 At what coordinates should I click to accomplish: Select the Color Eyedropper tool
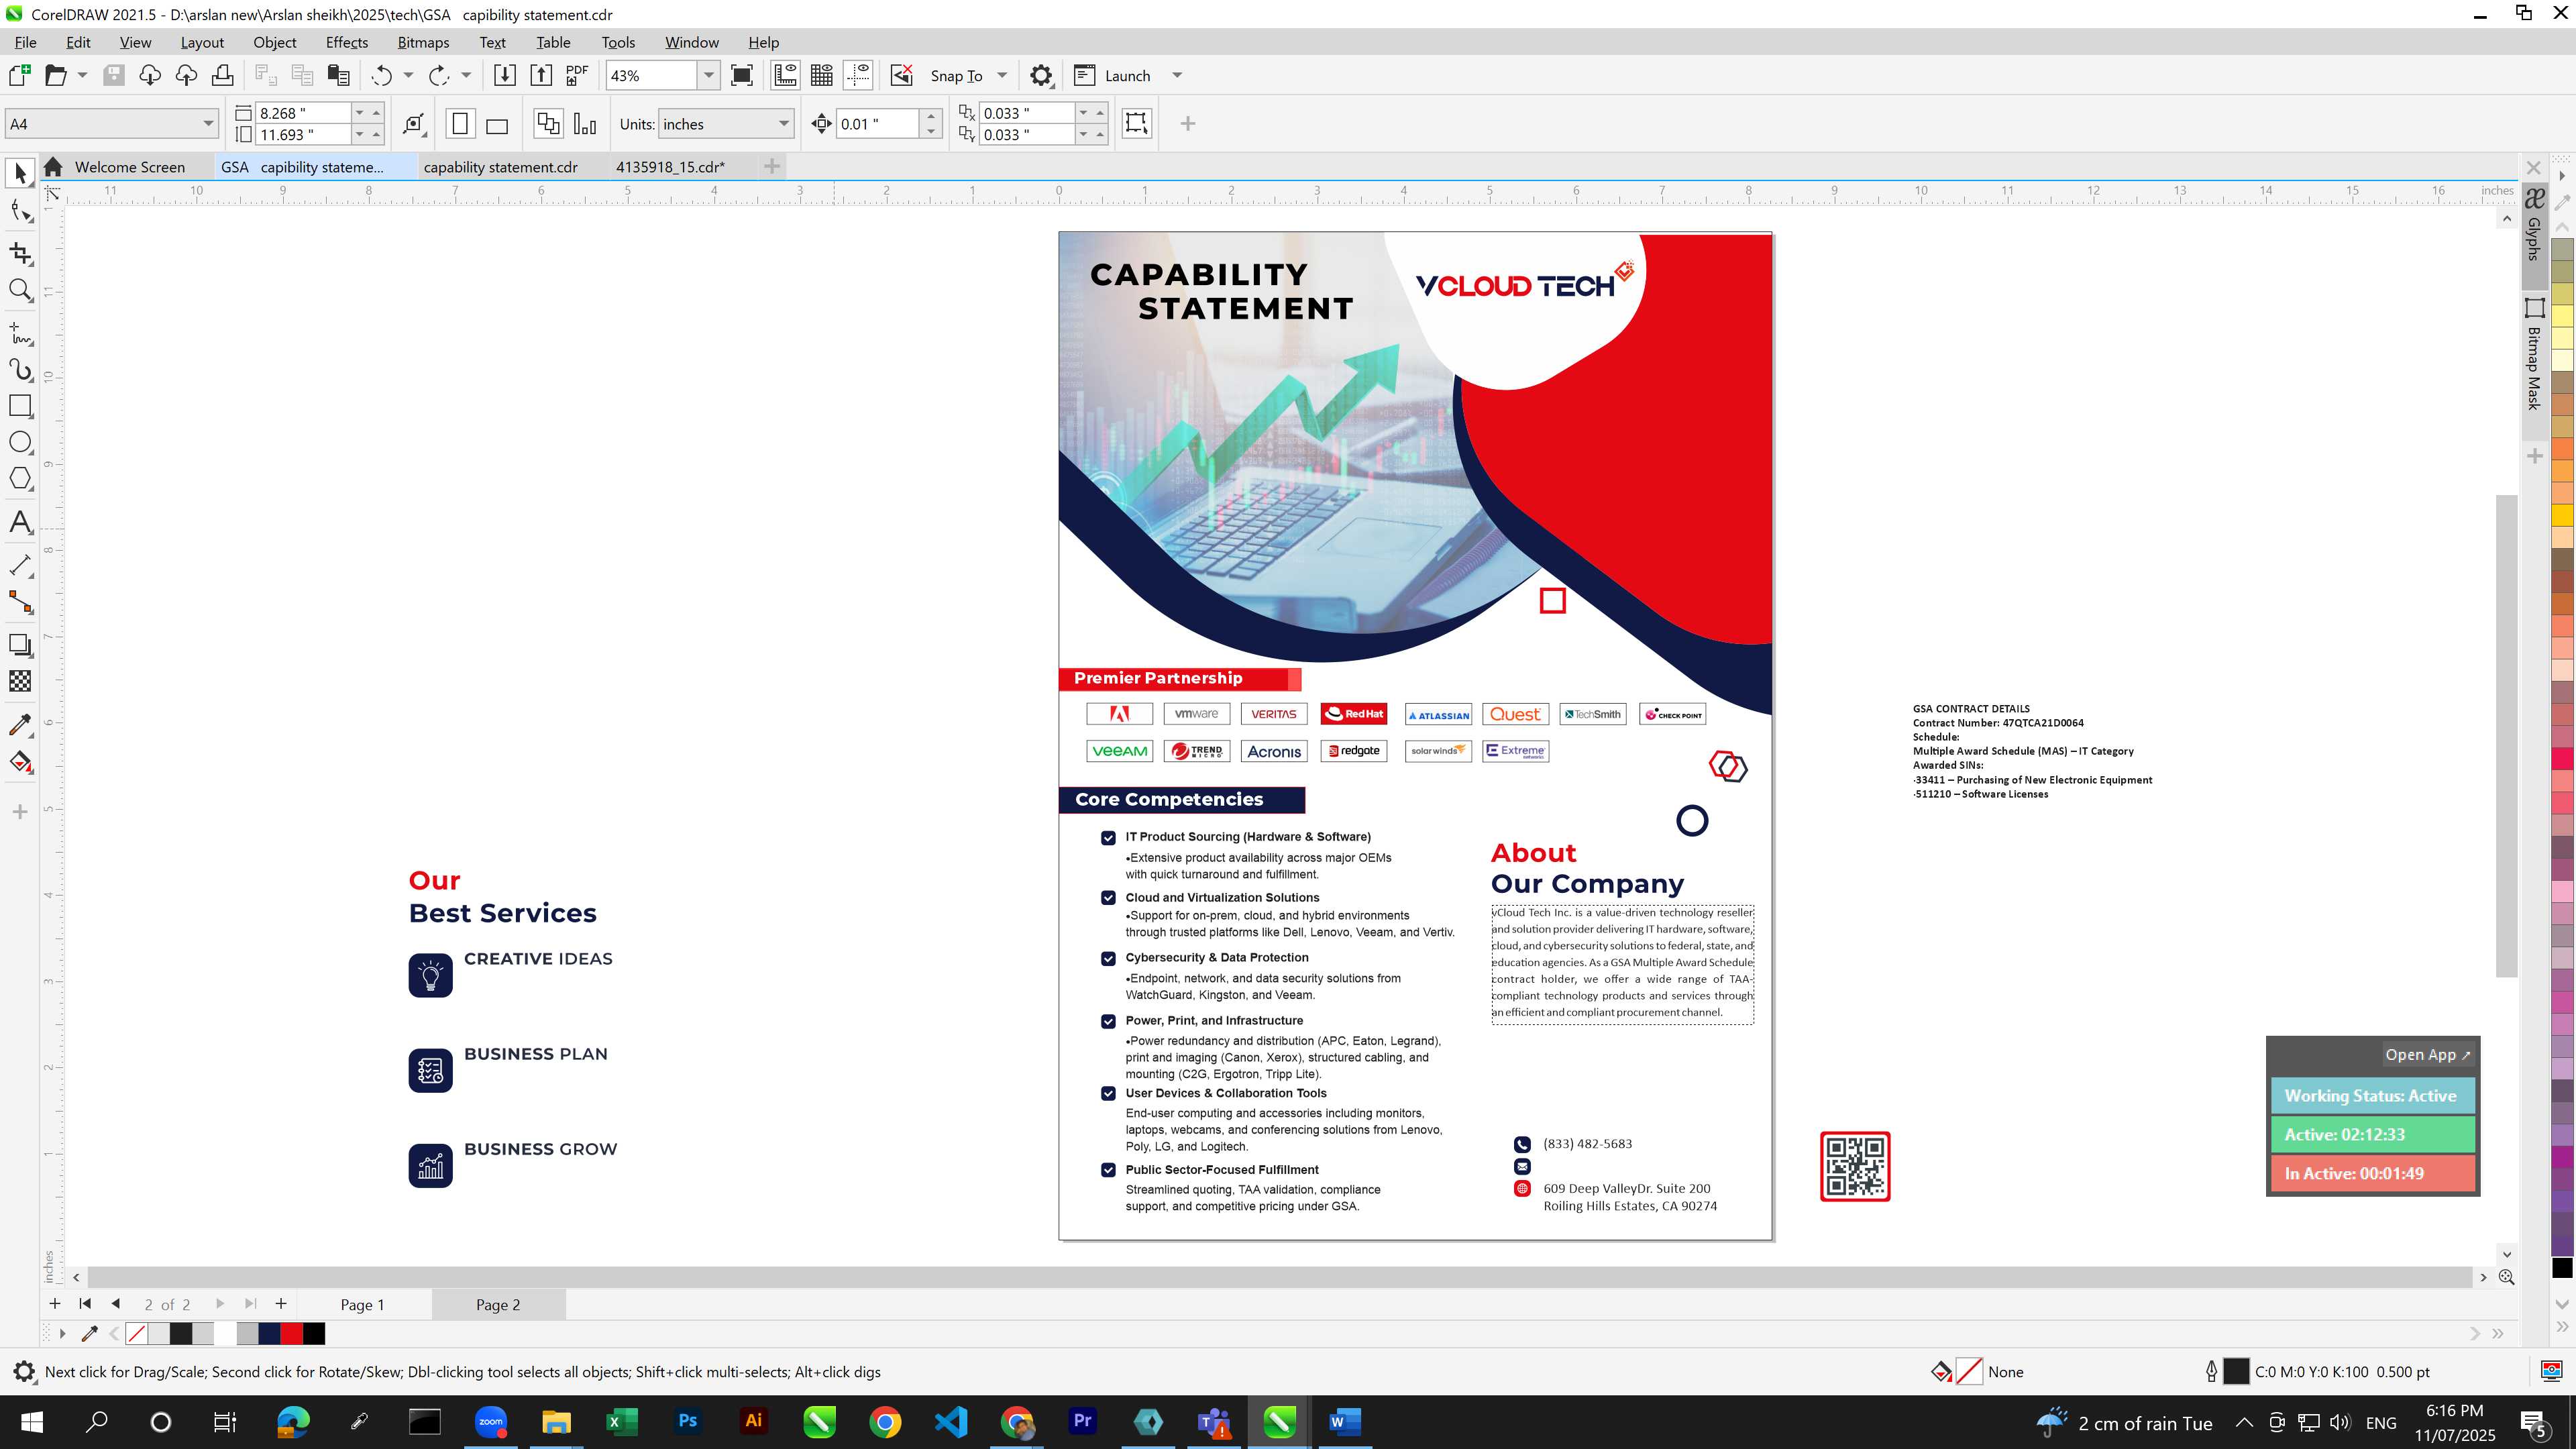pyautogui.click(x=20, y=725)
